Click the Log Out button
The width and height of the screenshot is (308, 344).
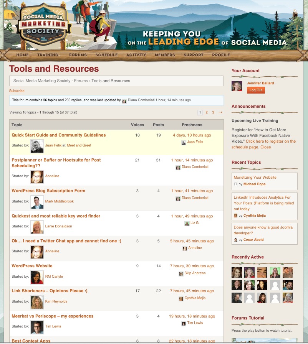coord(256,90)
